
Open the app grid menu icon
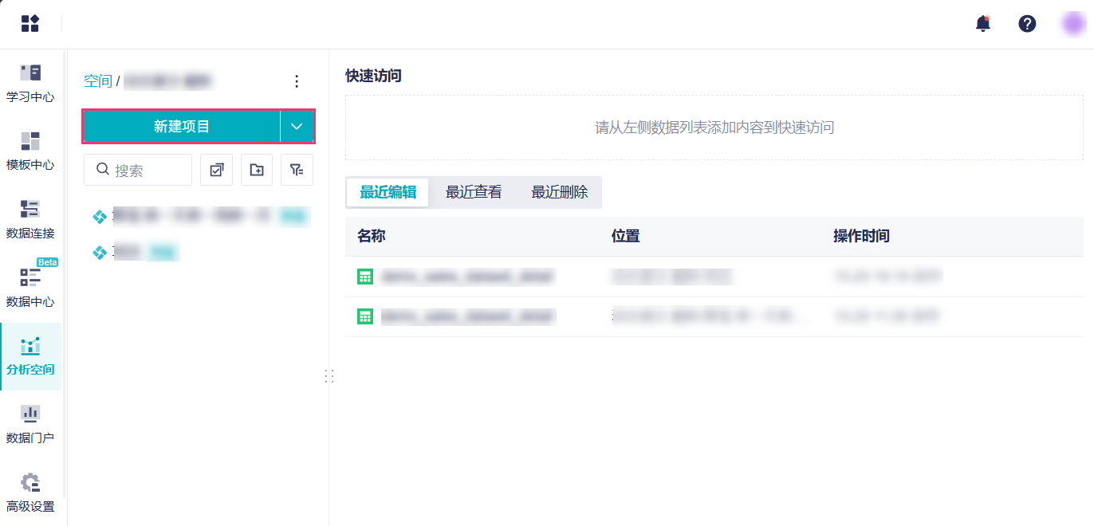coord(30,23)
